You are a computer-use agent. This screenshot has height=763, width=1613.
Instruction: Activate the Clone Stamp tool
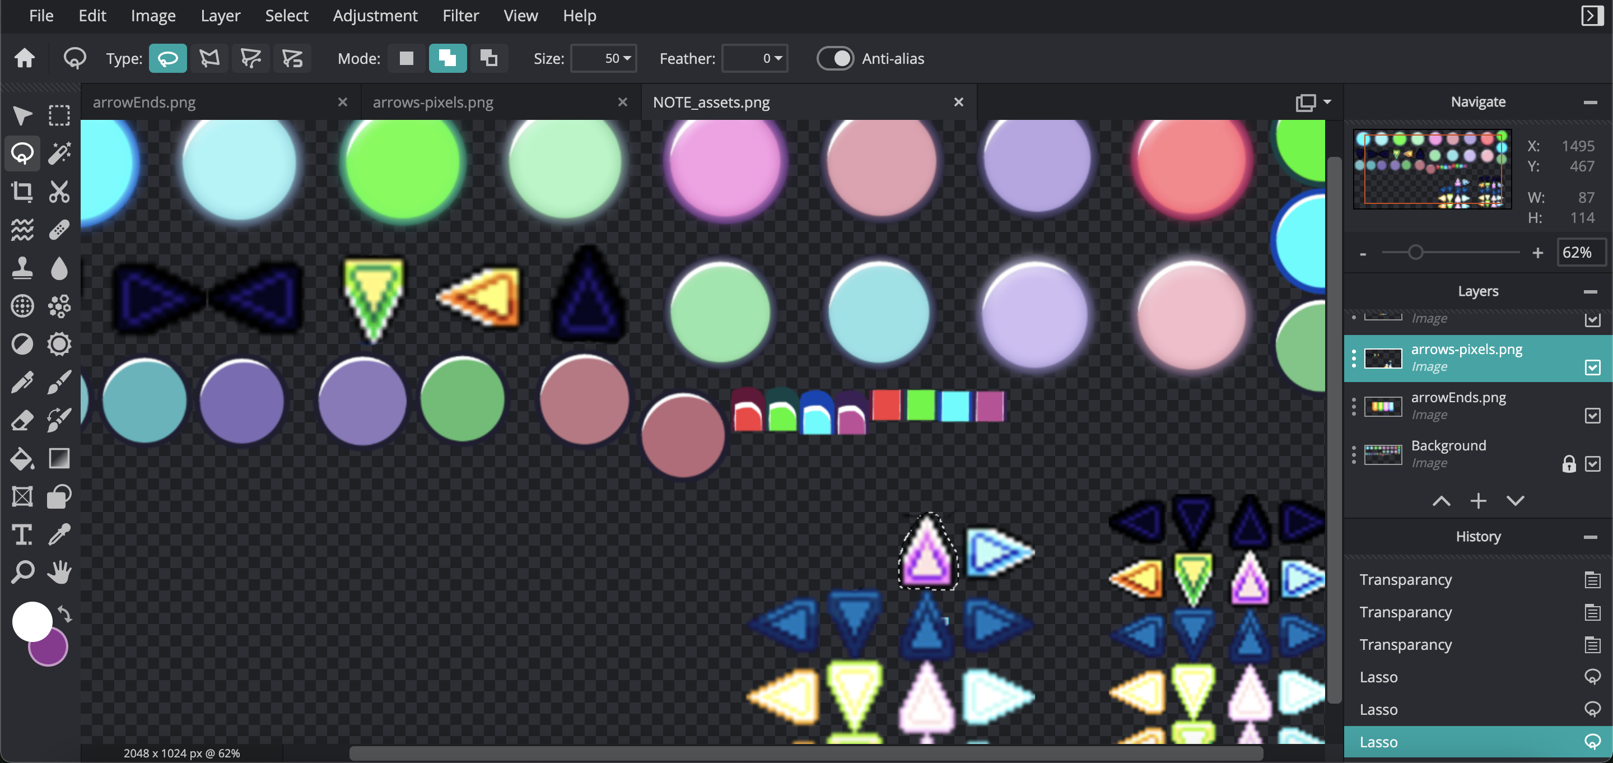(22, 268)
